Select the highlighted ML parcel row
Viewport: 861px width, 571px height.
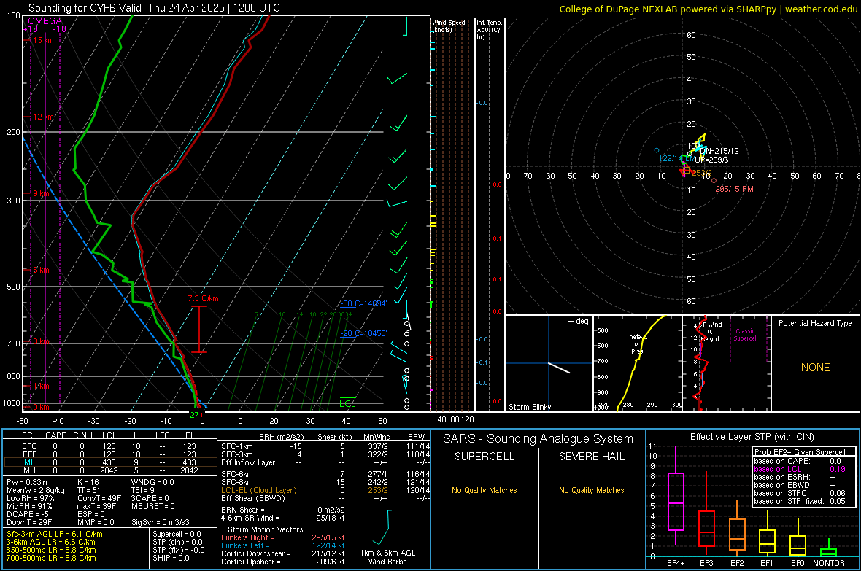pos(109,462)
